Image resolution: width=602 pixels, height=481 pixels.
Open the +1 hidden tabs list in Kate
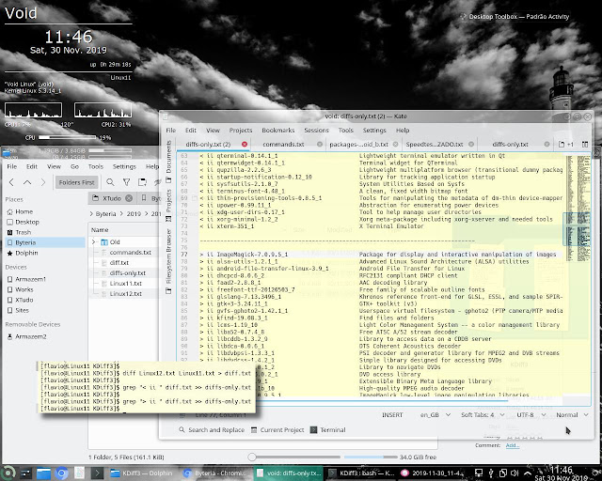click(x=566, y=145)
